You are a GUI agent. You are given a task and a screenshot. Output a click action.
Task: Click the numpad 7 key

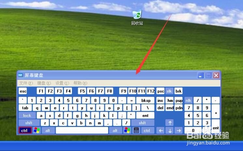(x=189, y=108)
